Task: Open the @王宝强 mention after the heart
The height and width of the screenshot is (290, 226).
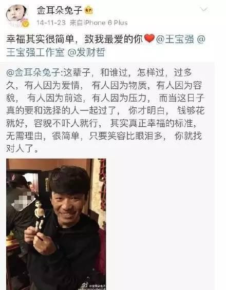Action: (175, 39)
